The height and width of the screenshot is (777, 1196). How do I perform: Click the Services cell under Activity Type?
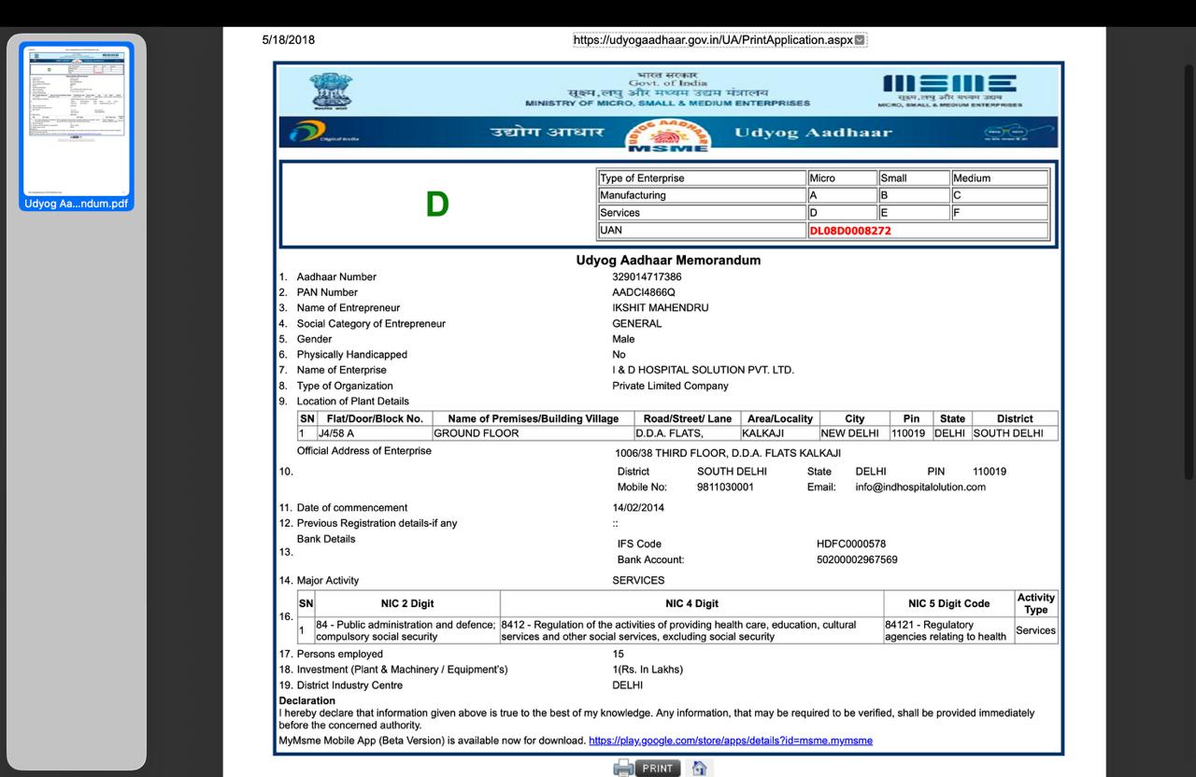click(1035, 630)
